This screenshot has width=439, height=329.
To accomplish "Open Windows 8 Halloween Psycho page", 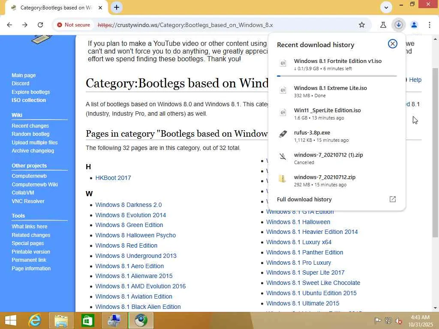I will 135,235.
